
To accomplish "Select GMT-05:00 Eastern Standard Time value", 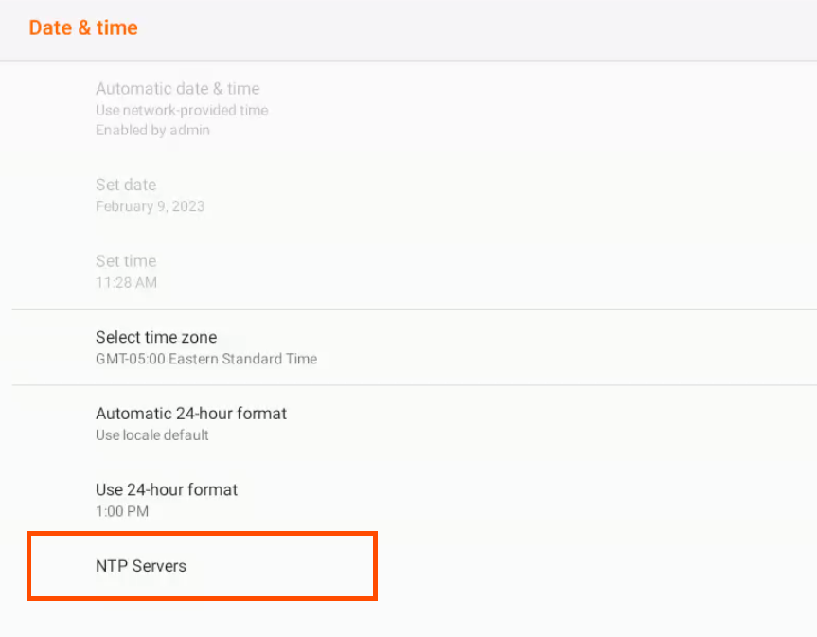I will pyautogui.click(x=206, y=360).
